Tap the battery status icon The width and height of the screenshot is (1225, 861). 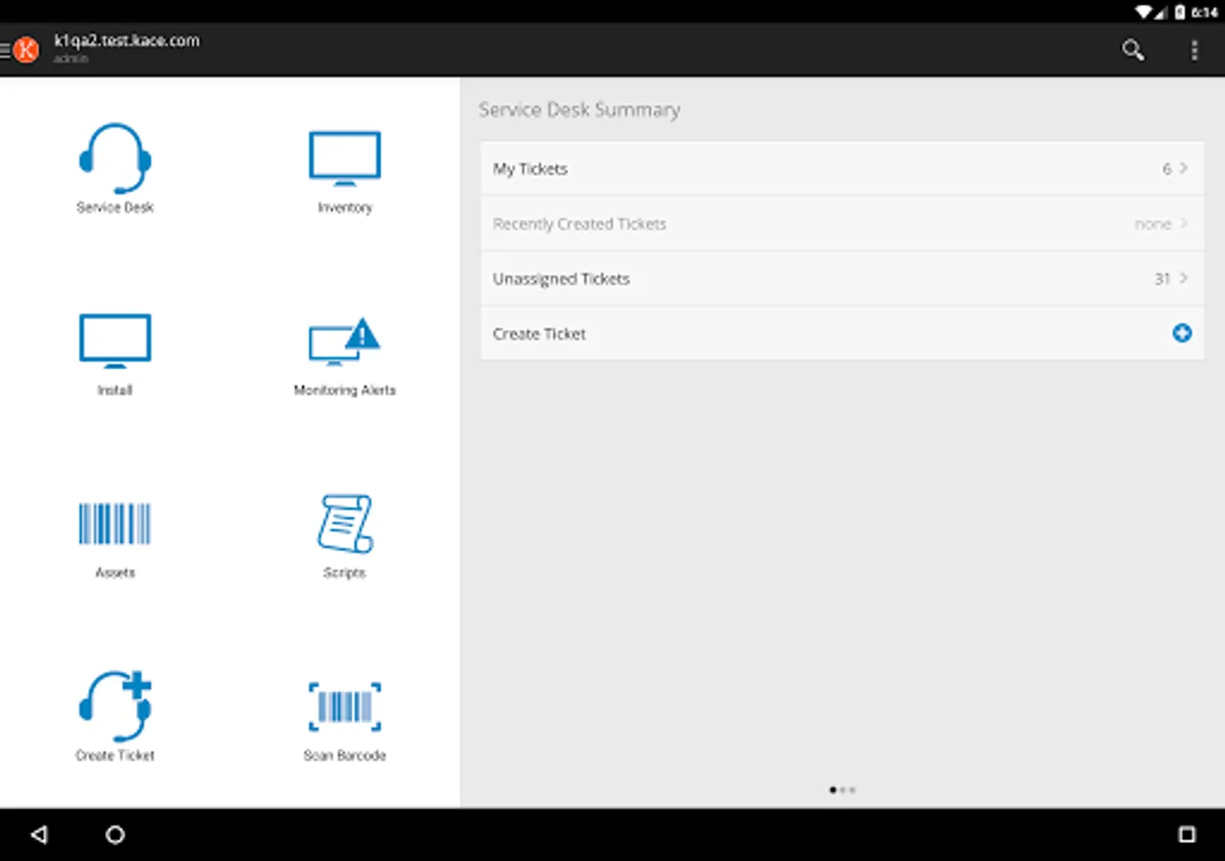[x=1180, y=12]
